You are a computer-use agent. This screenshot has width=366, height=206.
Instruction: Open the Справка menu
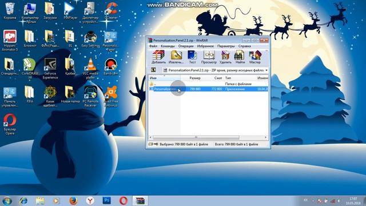[244, 46]
